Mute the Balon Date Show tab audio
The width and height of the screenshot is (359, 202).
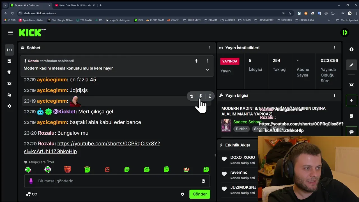click(x=89, y=5)
